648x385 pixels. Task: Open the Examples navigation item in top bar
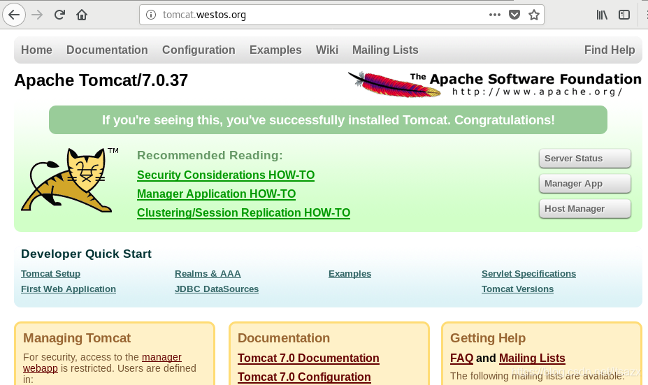(275, 50)
